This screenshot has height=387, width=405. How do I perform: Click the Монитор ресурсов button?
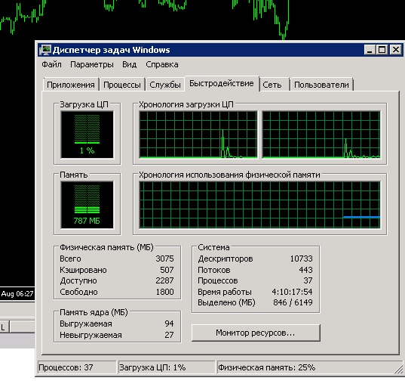pos(256,333)
